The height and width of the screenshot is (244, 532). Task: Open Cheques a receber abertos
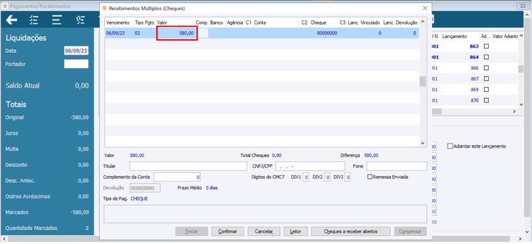(x=350, y=231)
